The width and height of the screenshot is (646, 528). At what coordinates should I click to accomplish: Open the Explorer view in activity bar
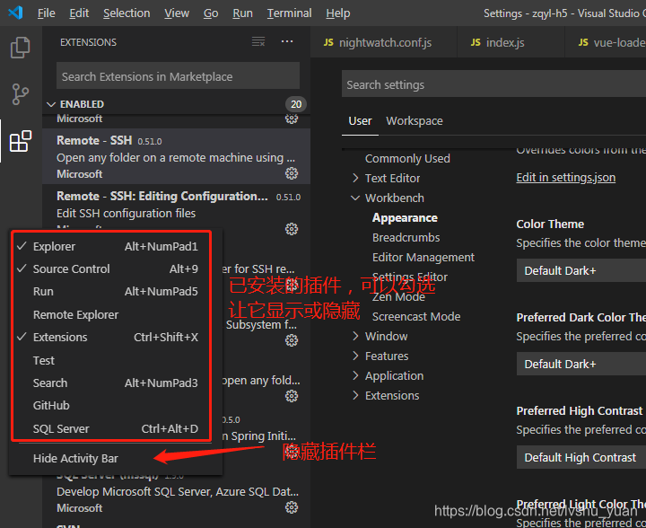coord(20,48)
